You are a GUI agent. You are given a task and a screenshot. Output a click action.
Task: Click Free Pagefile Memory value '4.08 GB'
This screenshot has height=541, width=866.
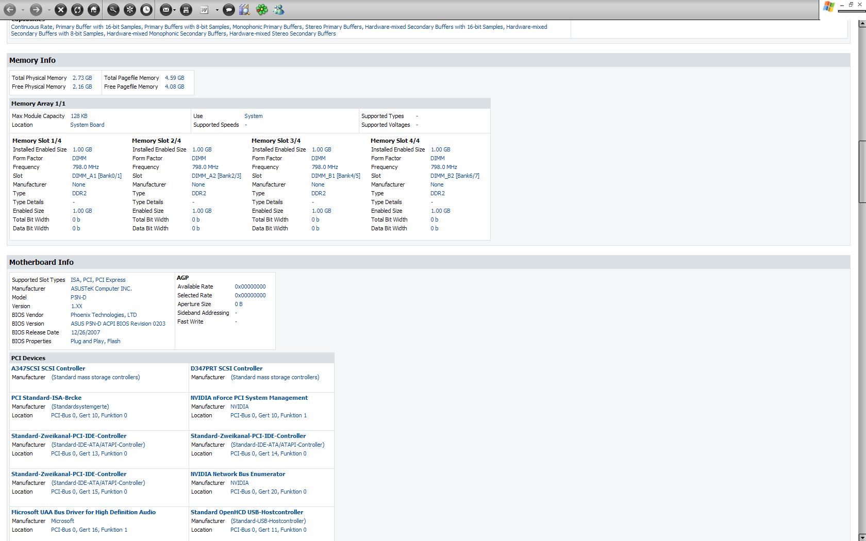tap(174, 87)
